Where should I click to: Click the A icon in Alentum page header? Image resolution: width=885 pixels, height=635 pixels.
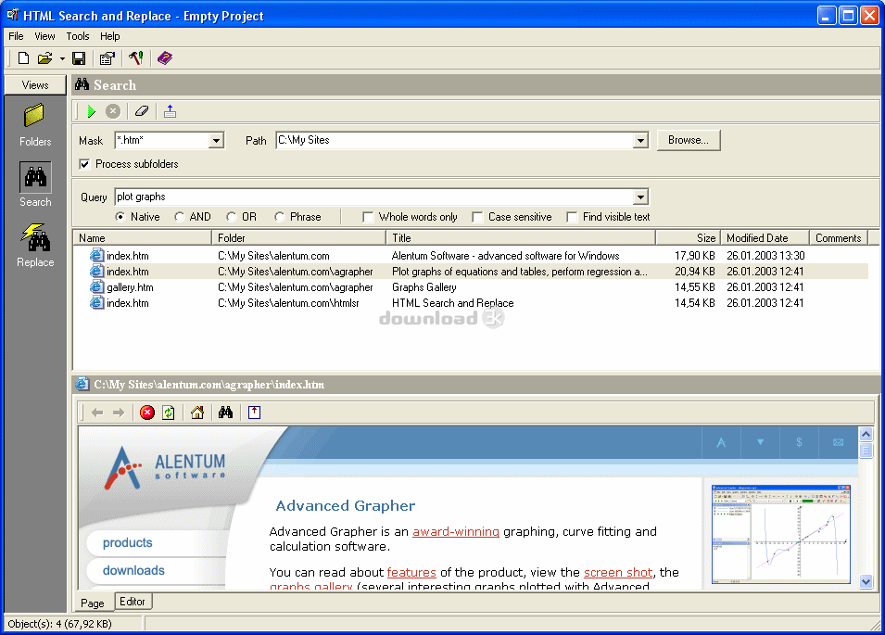click(721, 442)
